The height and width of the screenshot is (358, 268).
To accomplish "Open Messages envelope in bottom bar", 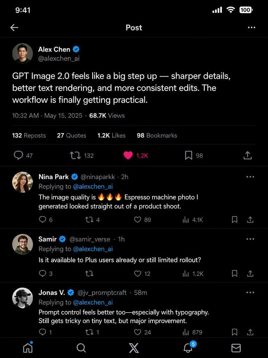I will 236,348.
